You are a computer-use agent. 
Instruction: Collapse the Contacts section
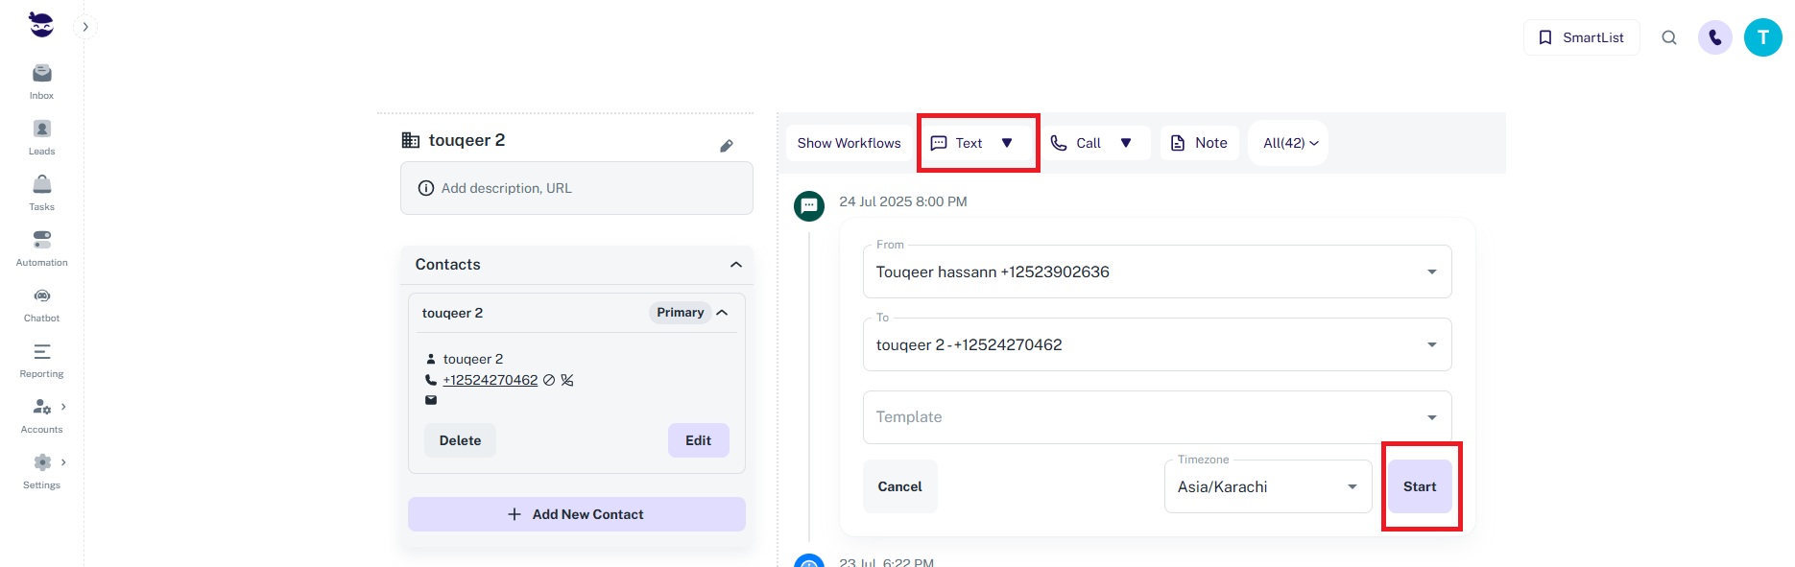[x=735, y=265]
